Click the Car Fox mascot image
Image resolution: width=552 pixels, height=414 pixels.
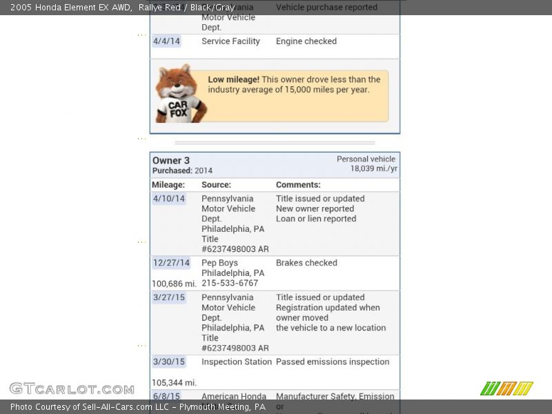[178, 95]
